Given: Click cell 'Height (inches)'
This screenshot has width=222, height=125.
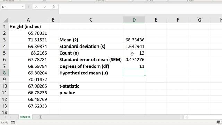Looking at the screenshot, I should point(28,26).
